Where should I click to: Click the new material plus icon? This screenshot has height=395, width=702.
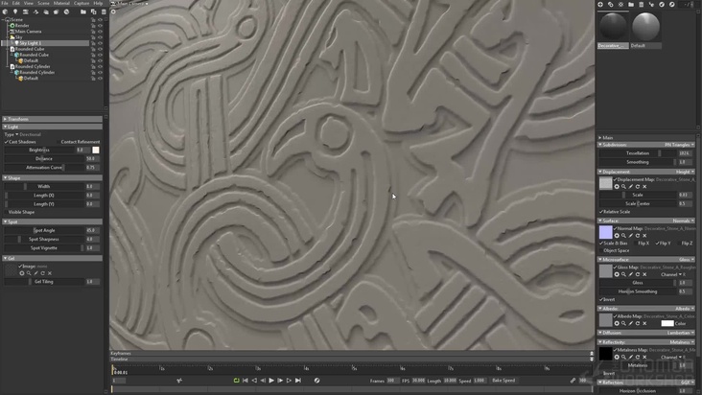coord(600,5)
